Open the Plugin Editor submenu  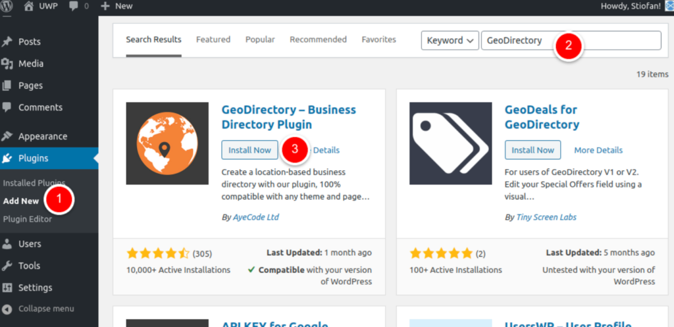click(x=28, y=219)
